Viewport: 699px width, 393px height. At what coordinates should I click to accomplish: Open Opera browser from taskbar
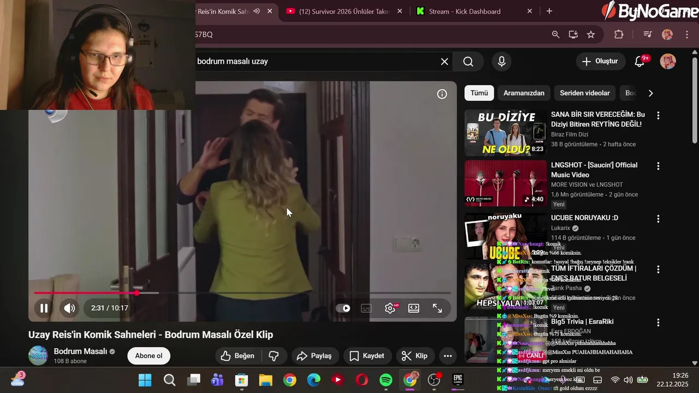coord(362,380)
